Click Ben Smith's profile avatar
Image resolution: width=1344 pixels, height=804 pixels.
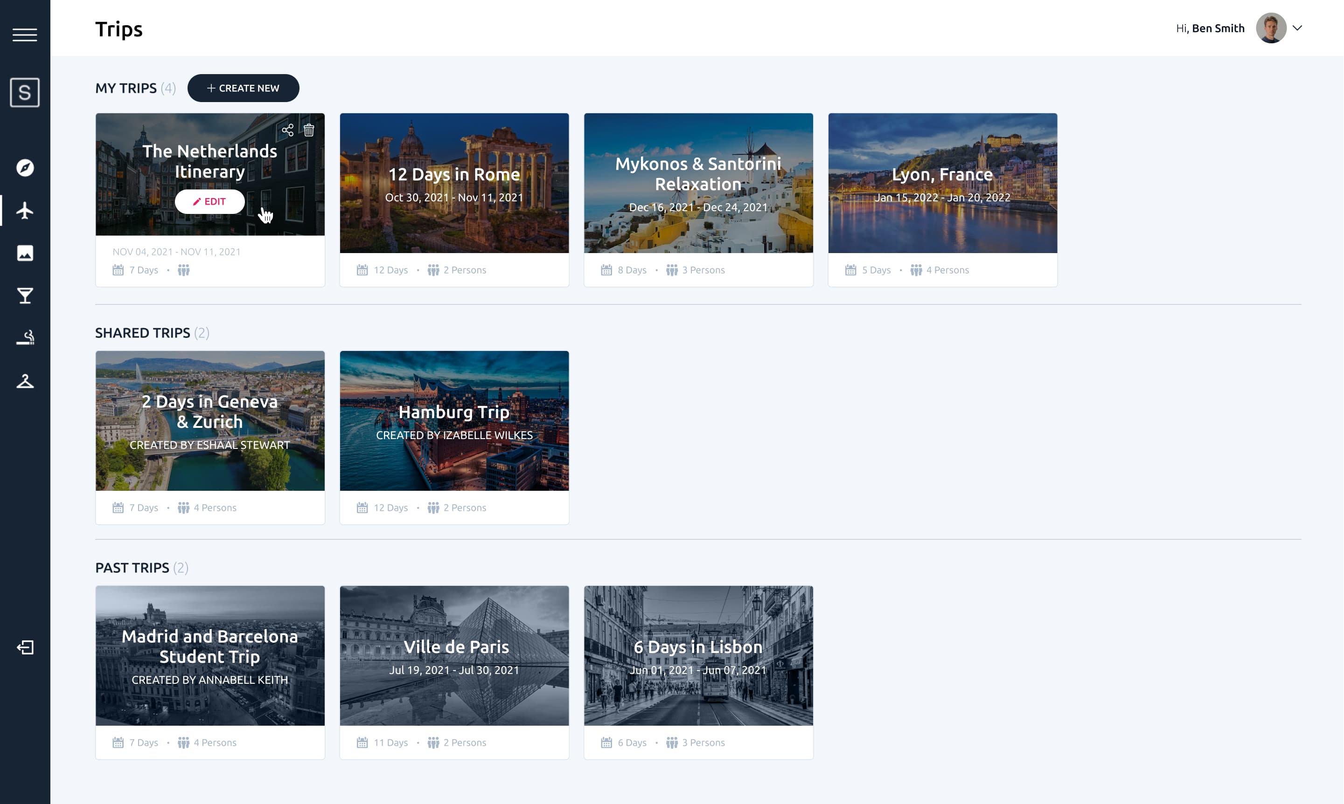pos(1271,28)
